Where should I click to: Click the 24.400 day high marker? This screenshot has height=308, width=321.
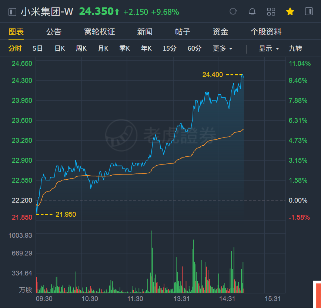click(x=213, y=75)
